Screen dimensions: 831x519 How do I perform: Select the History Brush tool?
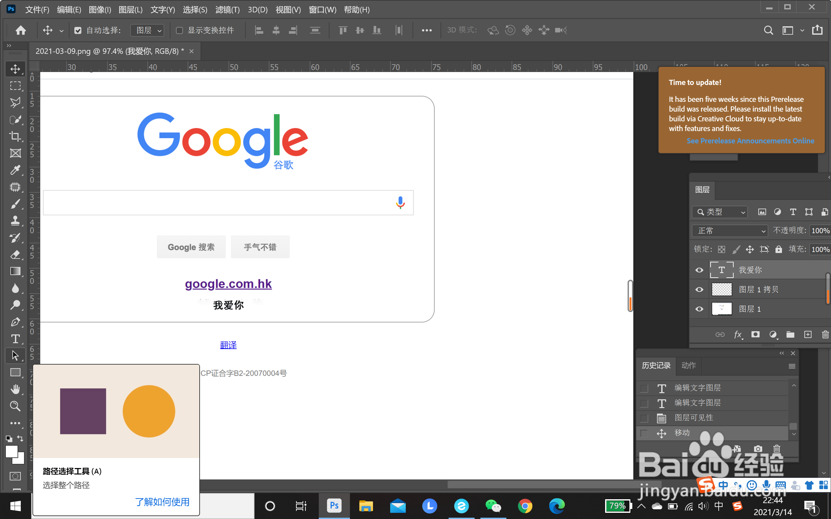[x=15, y=237]
